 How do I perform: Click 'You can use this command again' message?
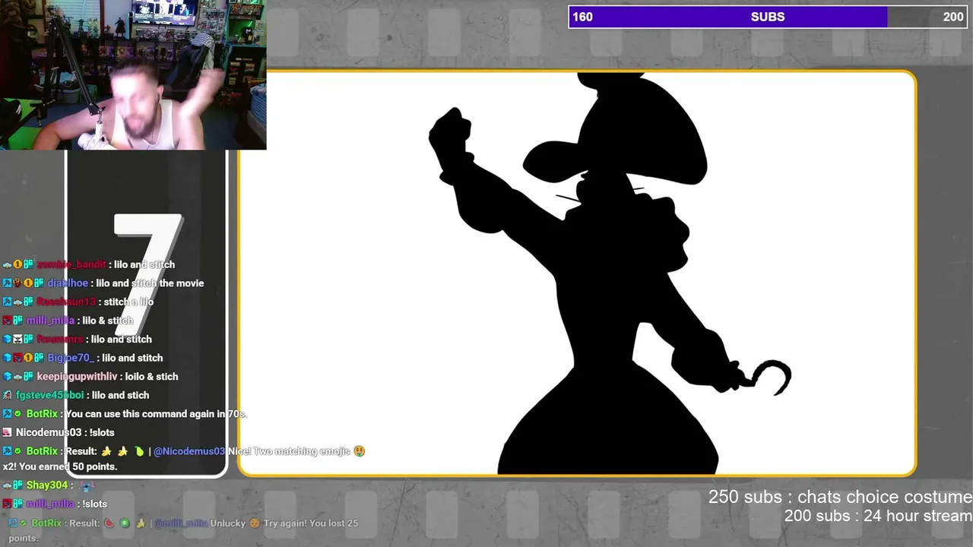[156, 414]
